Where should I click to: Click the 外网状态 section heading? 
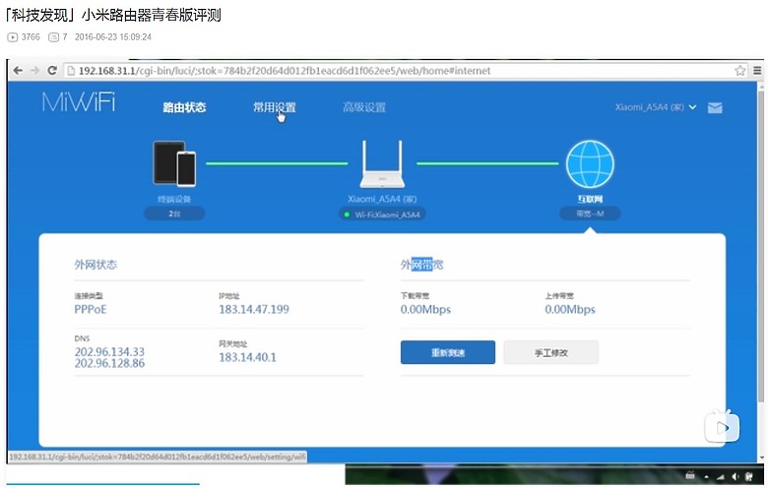coord(96,265)
